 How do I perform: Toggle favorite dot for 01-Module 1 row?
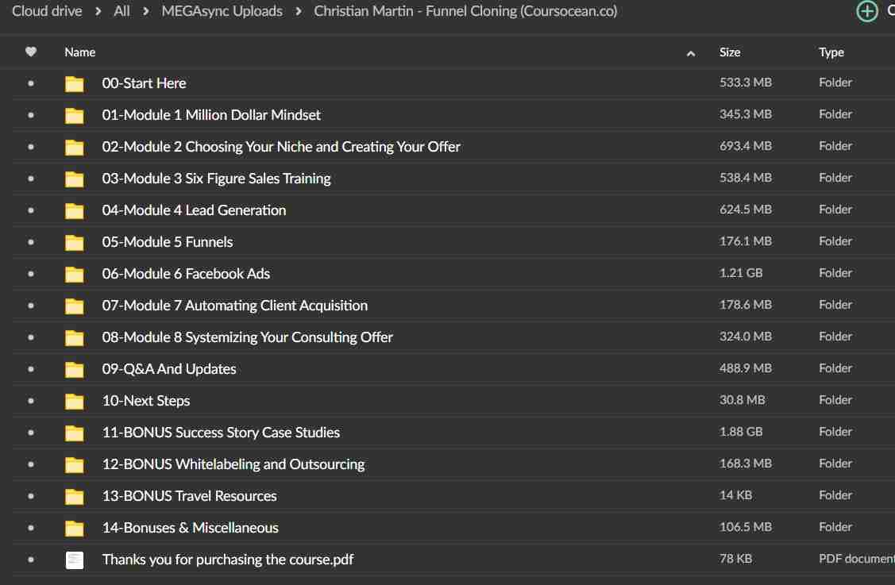click(31, 115)
